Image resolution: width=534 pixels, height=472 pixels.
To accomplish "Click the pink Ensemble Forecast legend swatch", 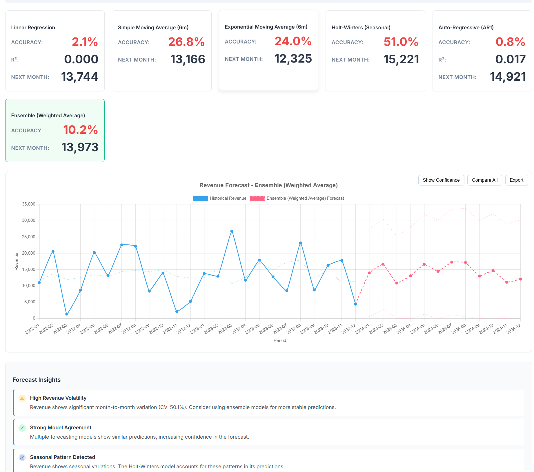I will 257,198.
